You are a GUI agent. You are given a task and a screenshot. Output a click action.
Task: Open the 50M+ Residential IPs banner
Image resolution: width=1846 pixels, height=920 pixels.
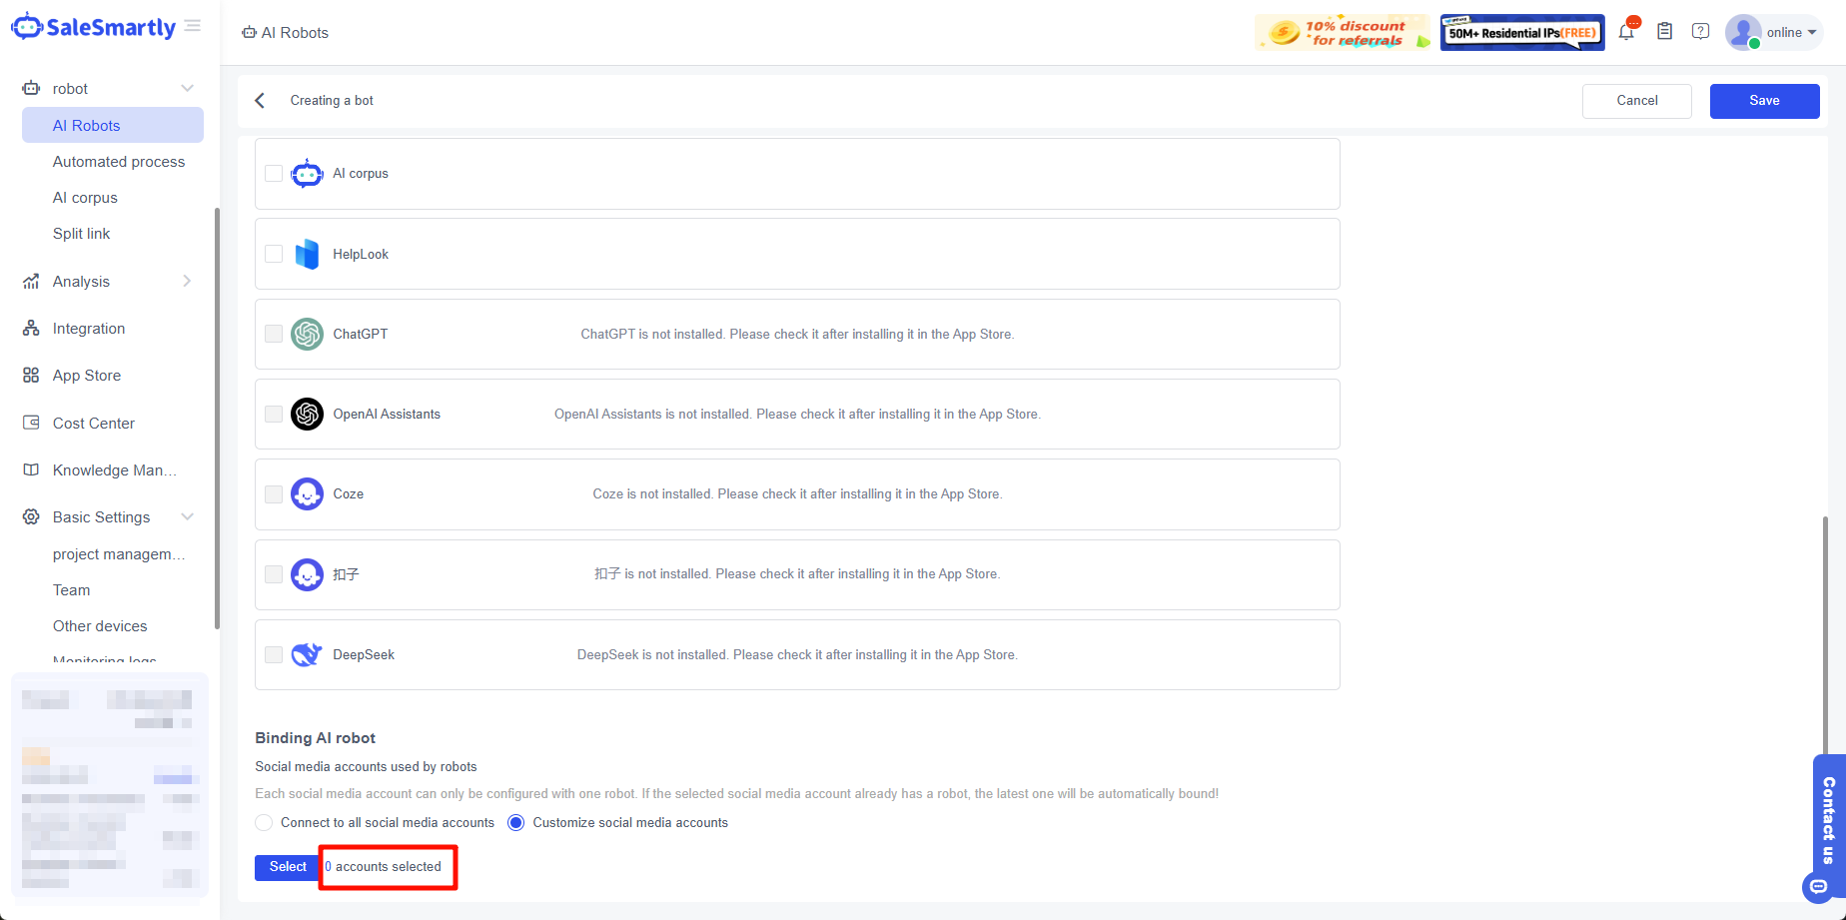tap(1522, 32)
